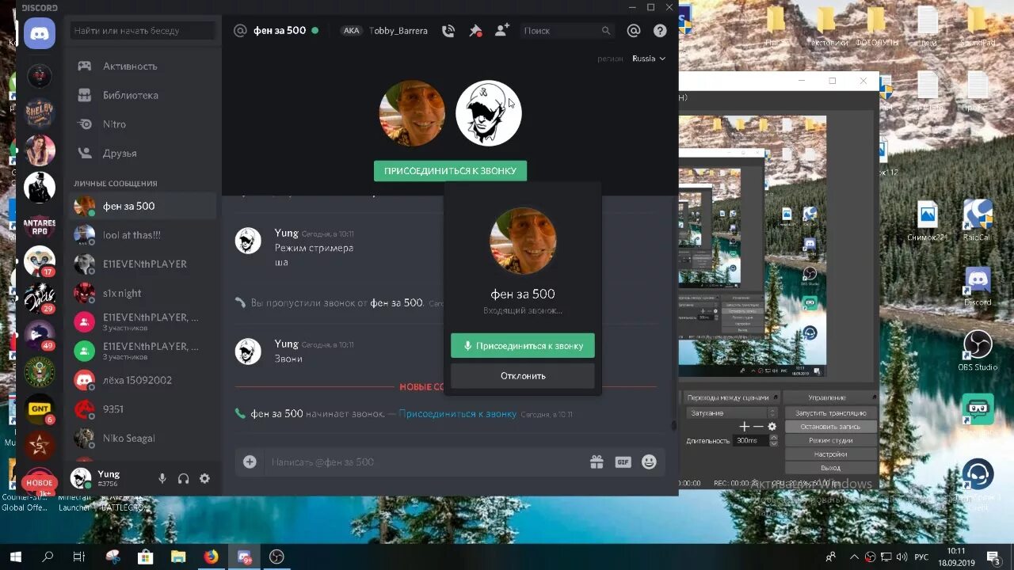Open OBS Studio desktop shortcut

tap(978, 350)
